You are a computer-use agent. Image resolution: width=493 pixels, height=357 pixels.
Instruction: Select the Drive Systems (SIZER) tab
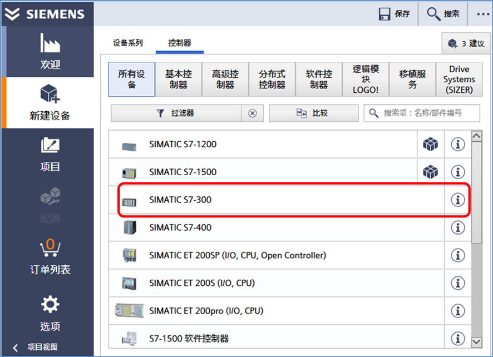(459, 79)
